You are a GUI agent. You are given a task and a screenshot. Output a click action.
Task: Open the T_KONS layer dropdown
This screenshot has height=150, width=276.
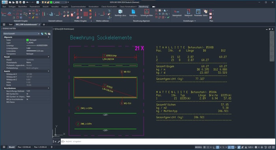click(66, 2)
